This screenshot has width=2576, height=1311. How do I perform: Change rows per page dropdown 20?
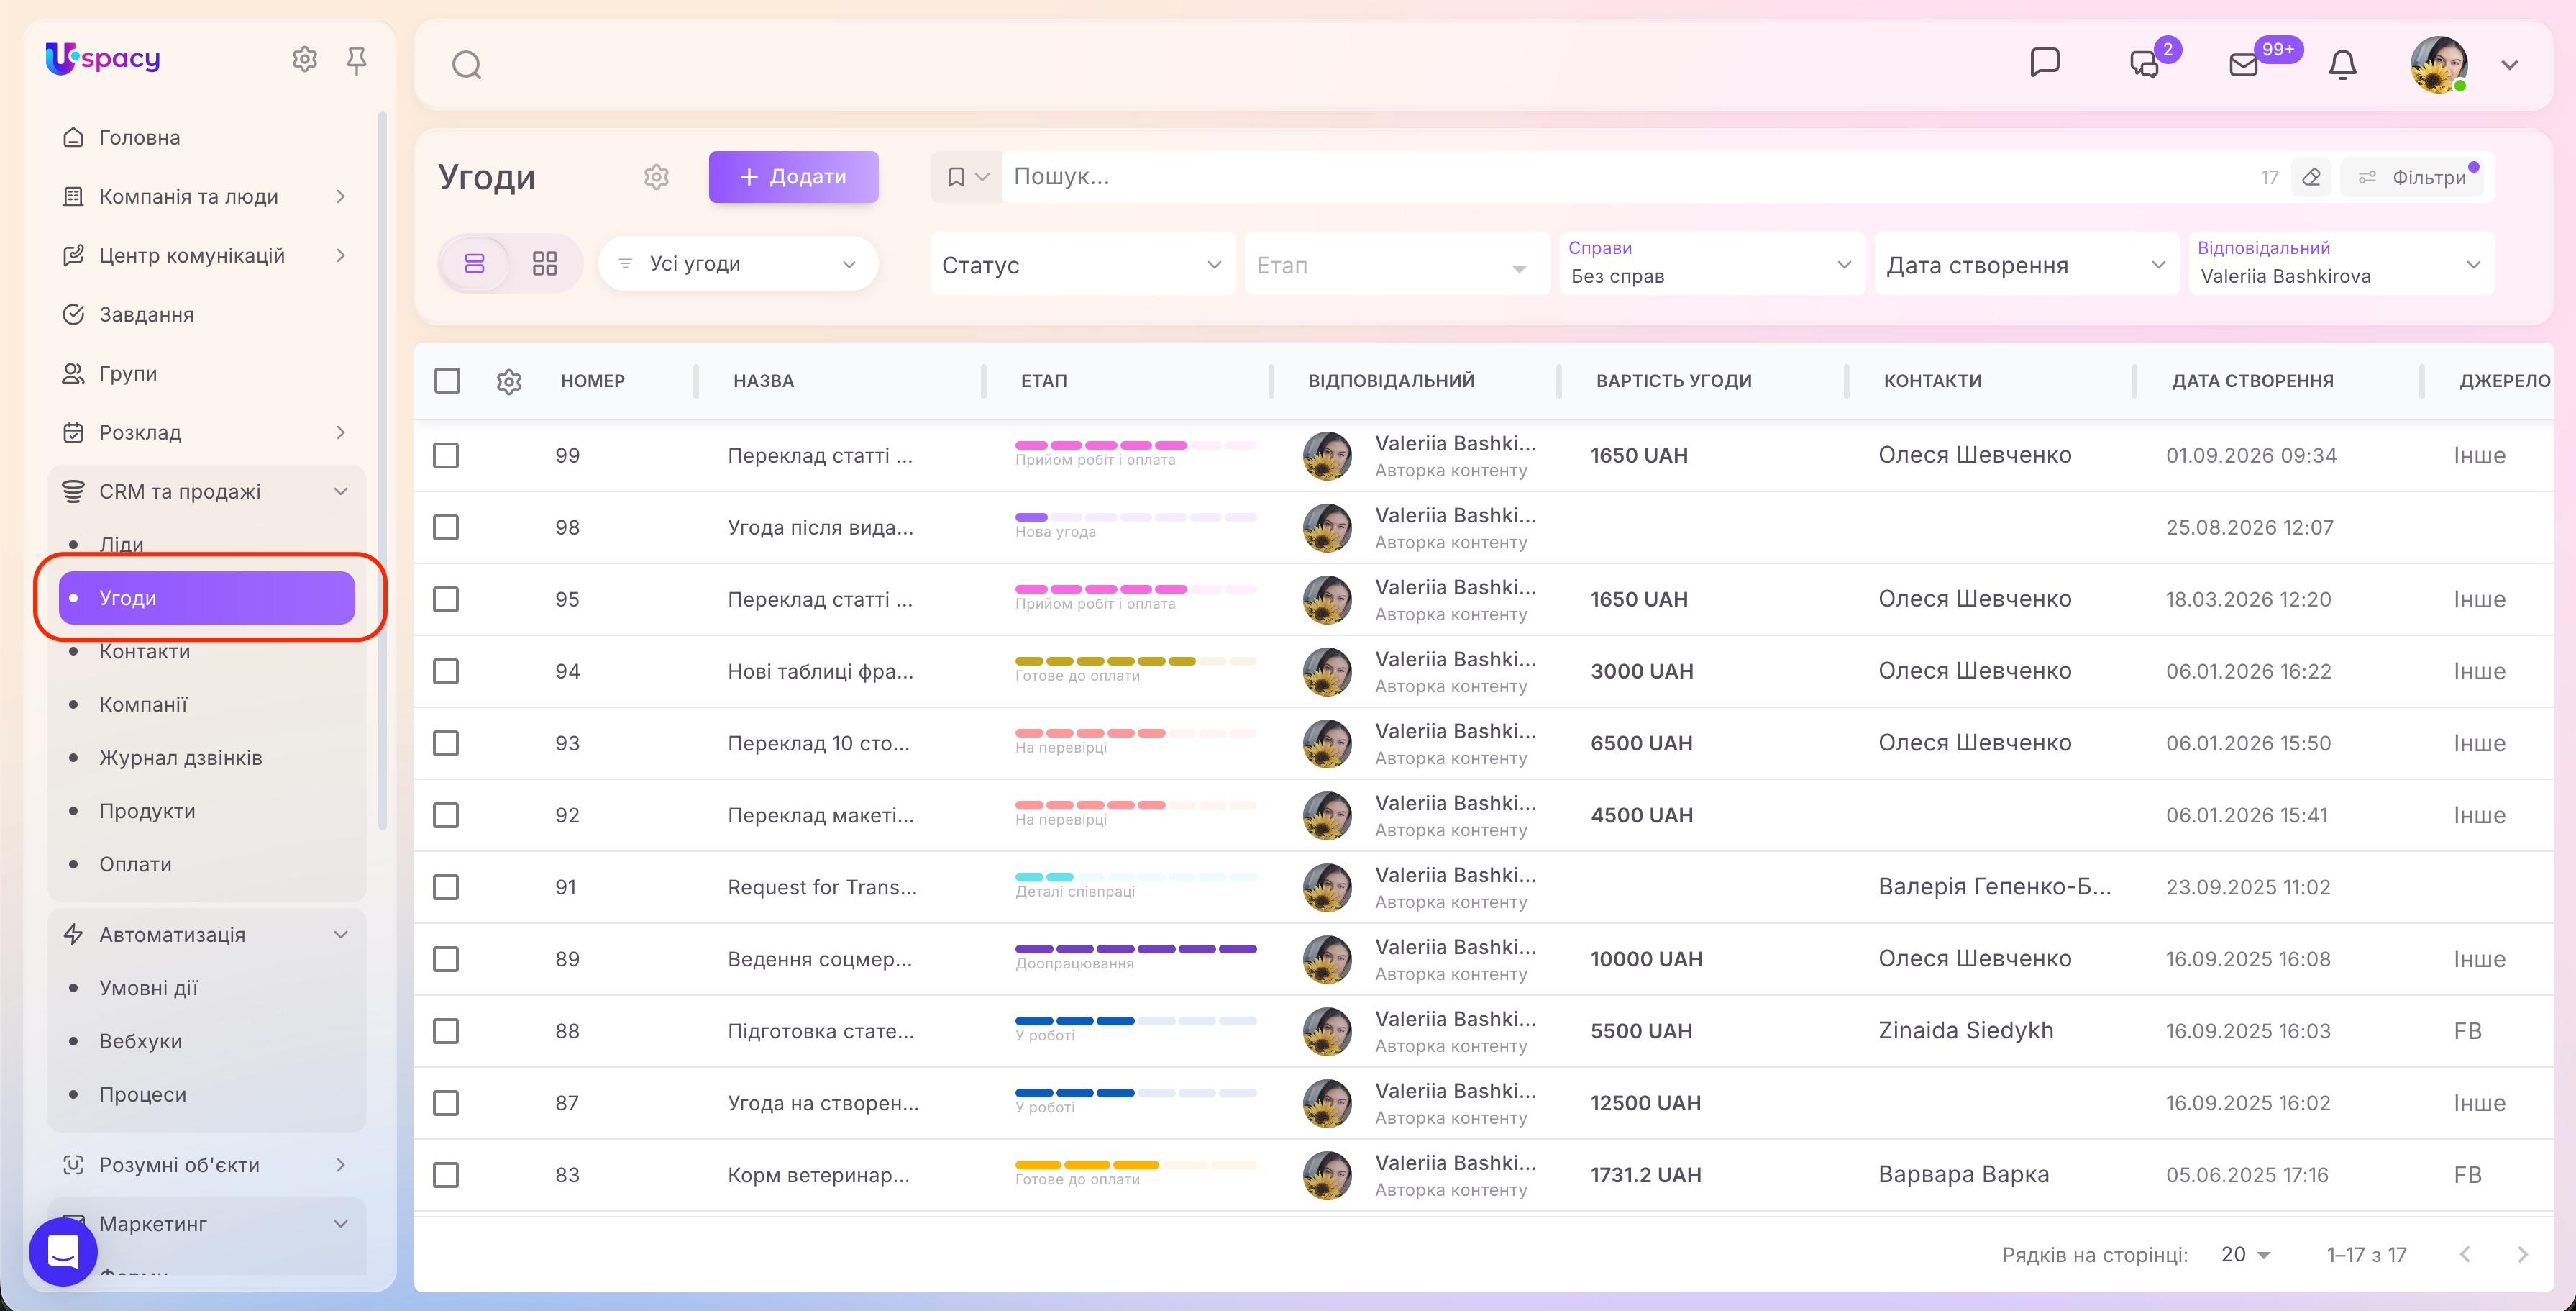point(2245,1254)
